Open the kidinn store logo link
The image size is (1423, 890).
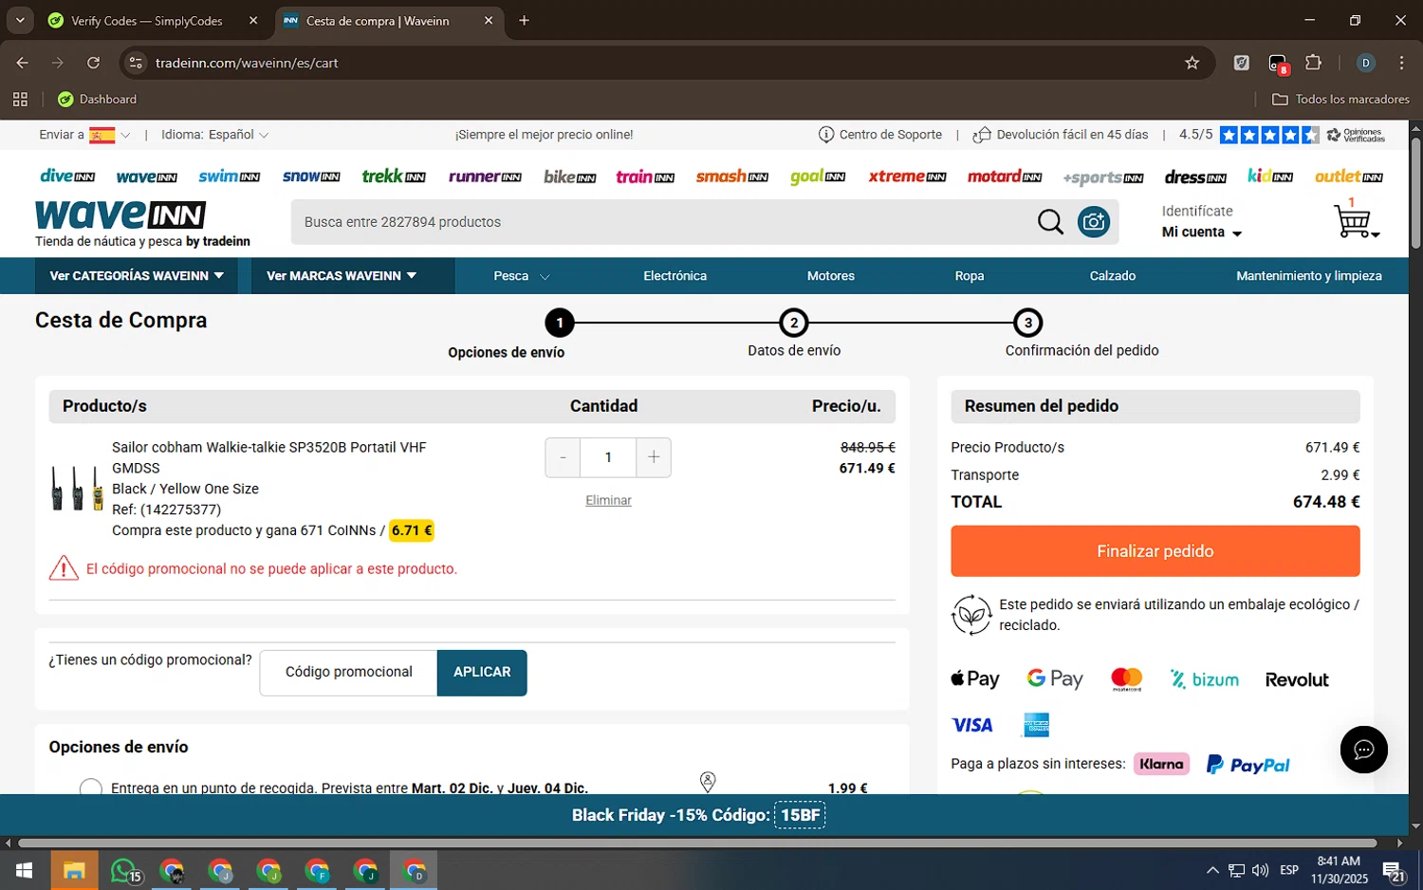coord(1270,176)
